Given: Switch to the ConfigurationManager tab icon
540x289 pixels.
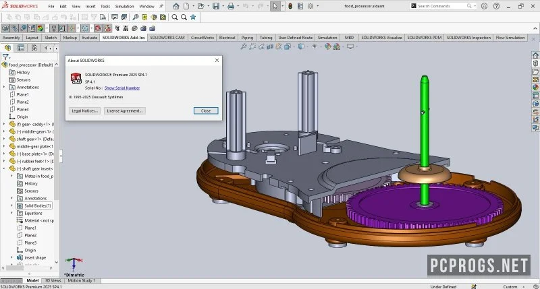Looking at the screenshot, I should click(x=34, y=48).
